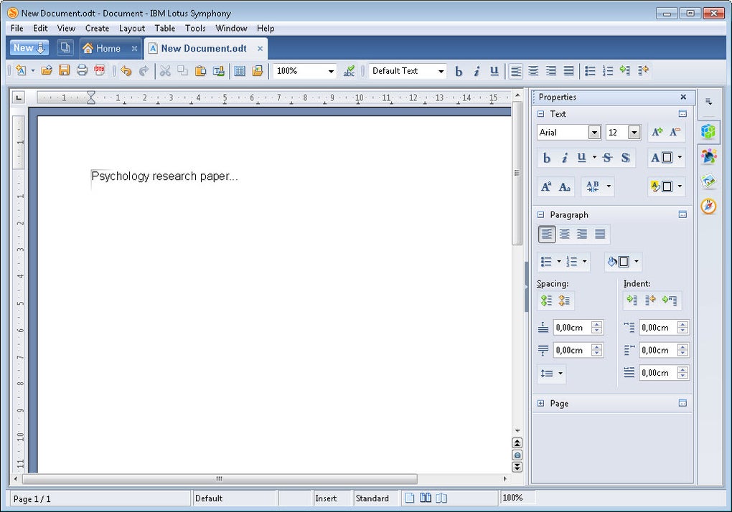Run spell check with the abc icon
The image size is (732, 512).
349,71
